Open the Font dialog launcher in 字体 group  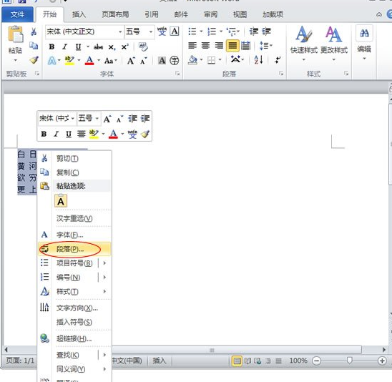click(177, 73)
